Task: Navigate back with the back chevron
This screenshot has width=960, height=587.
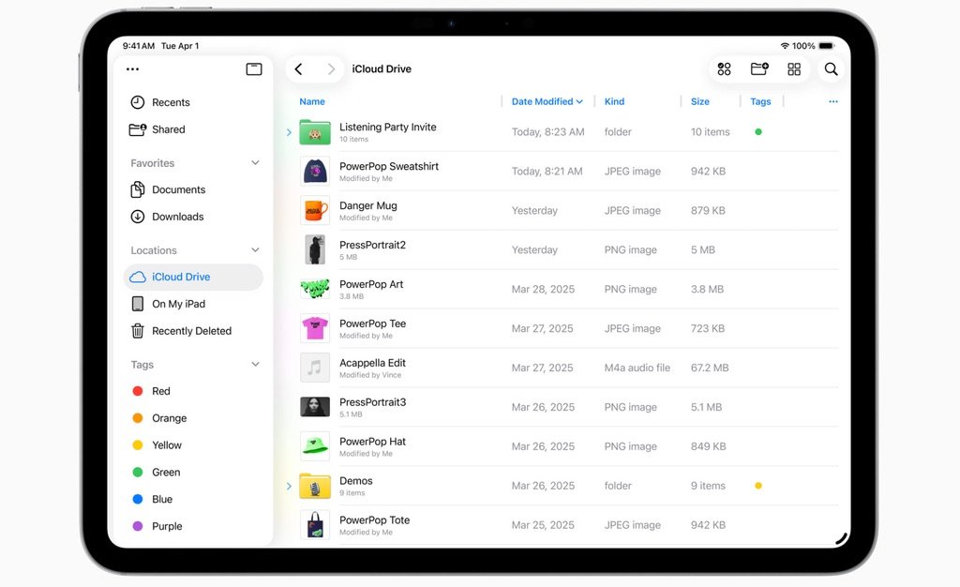Action: [299, 68]
